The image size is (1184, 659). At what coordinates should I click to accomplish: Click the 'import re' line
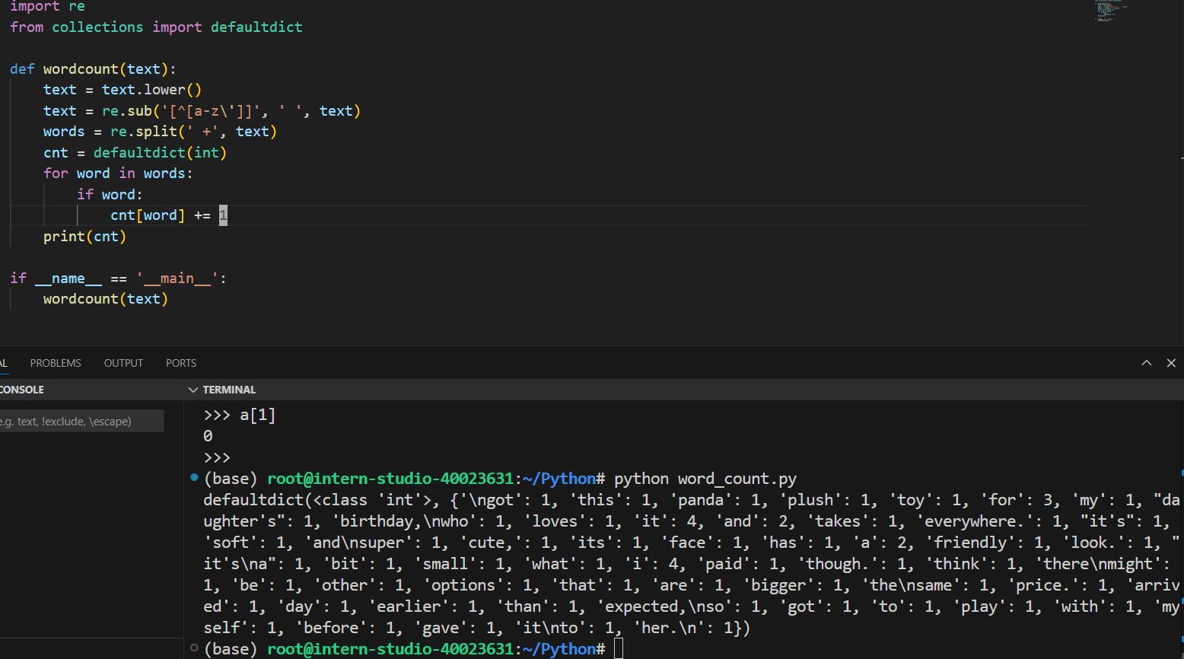47,7
